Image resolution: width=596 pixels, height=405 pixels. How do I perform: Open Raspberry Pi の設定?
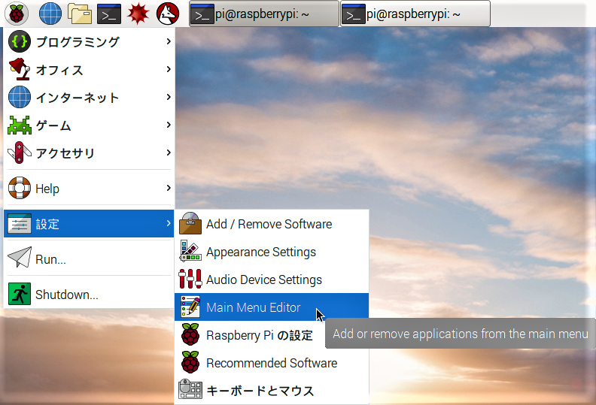[x=272, y=334]
